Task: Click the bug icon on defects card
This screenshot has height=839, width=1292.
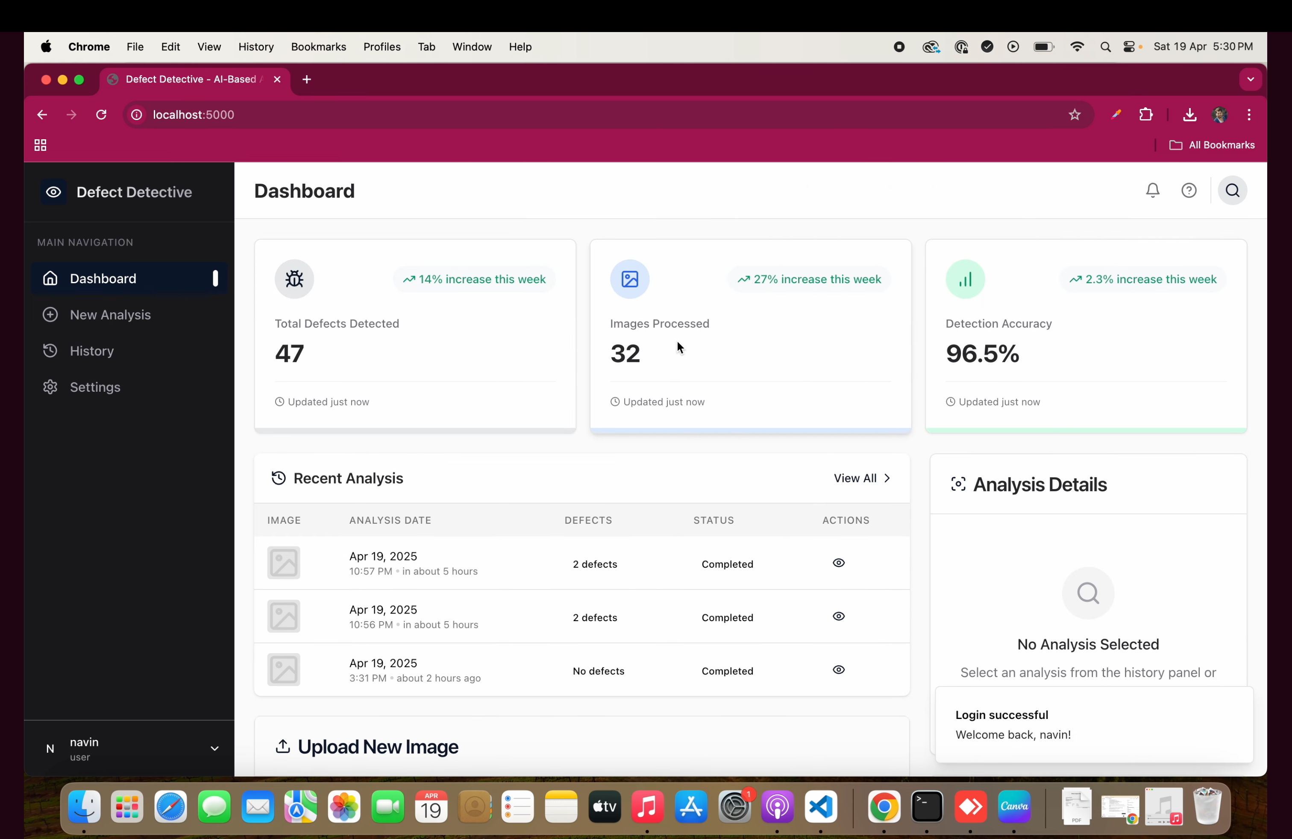Action: (294, 279)
